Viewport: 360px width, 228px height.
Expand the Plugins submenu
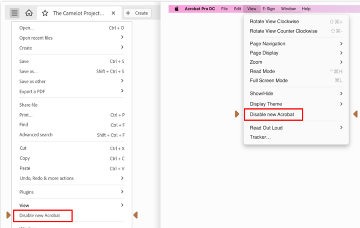(71, 191)
